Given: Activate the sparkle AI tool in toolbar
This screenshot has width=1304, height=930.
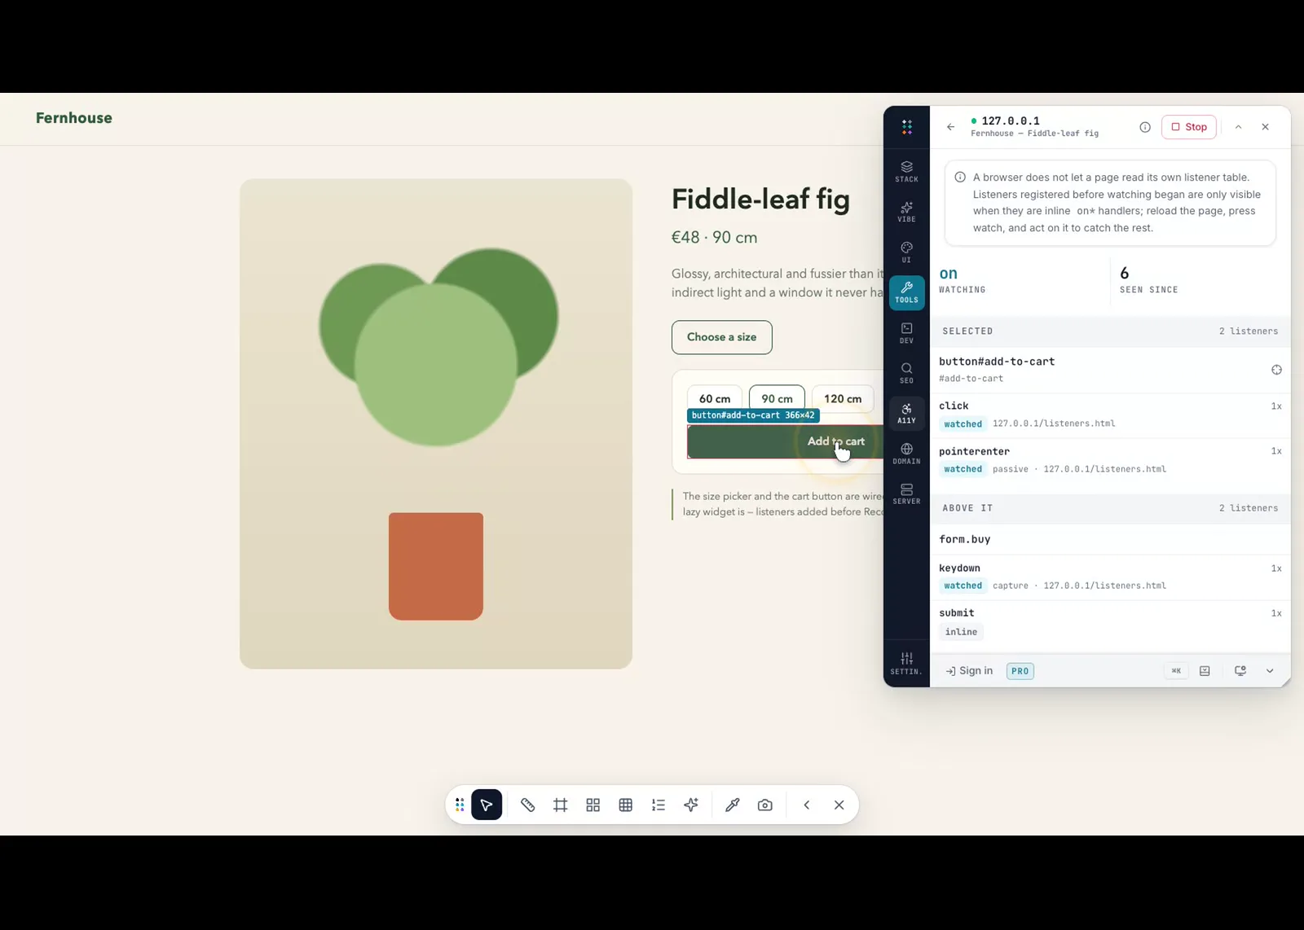Looking at the screenshot, I should tap(691, 805).
